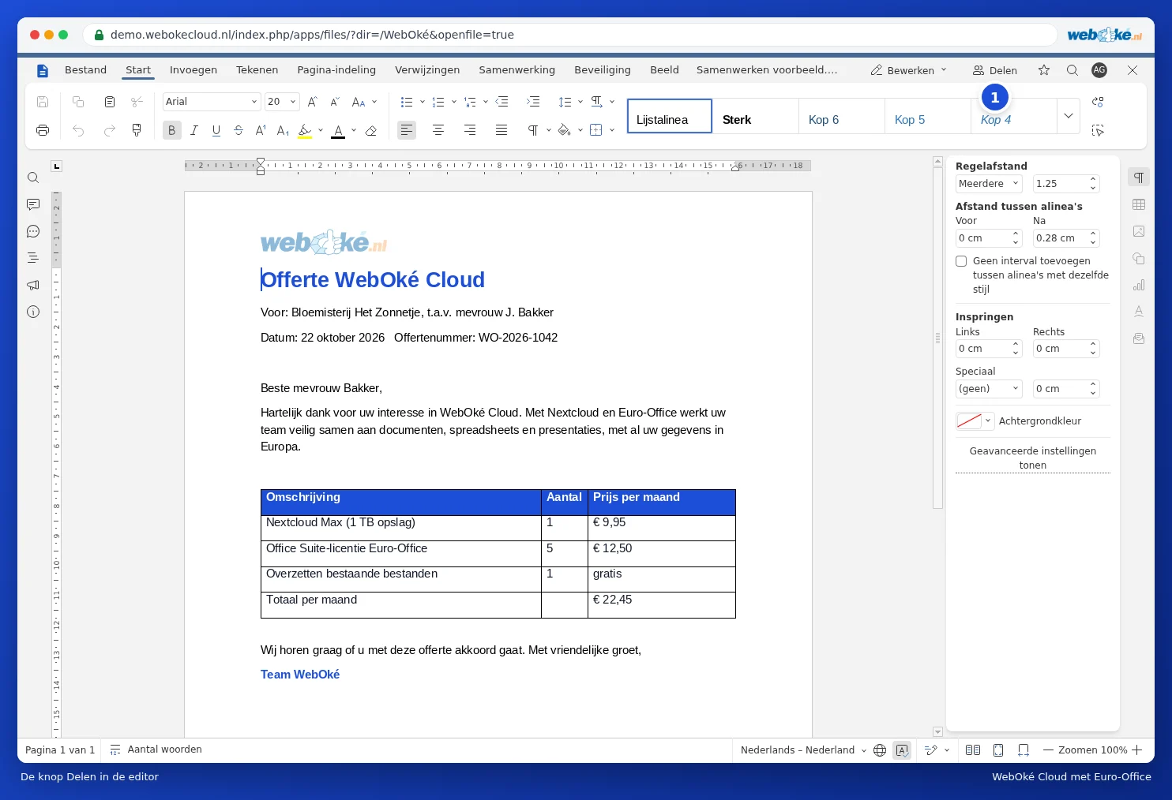Image resolution: width=1172 pixels, height=800 pixels.
Task: Open the Bewerken mode dropdown
Action: pos(908,70)
